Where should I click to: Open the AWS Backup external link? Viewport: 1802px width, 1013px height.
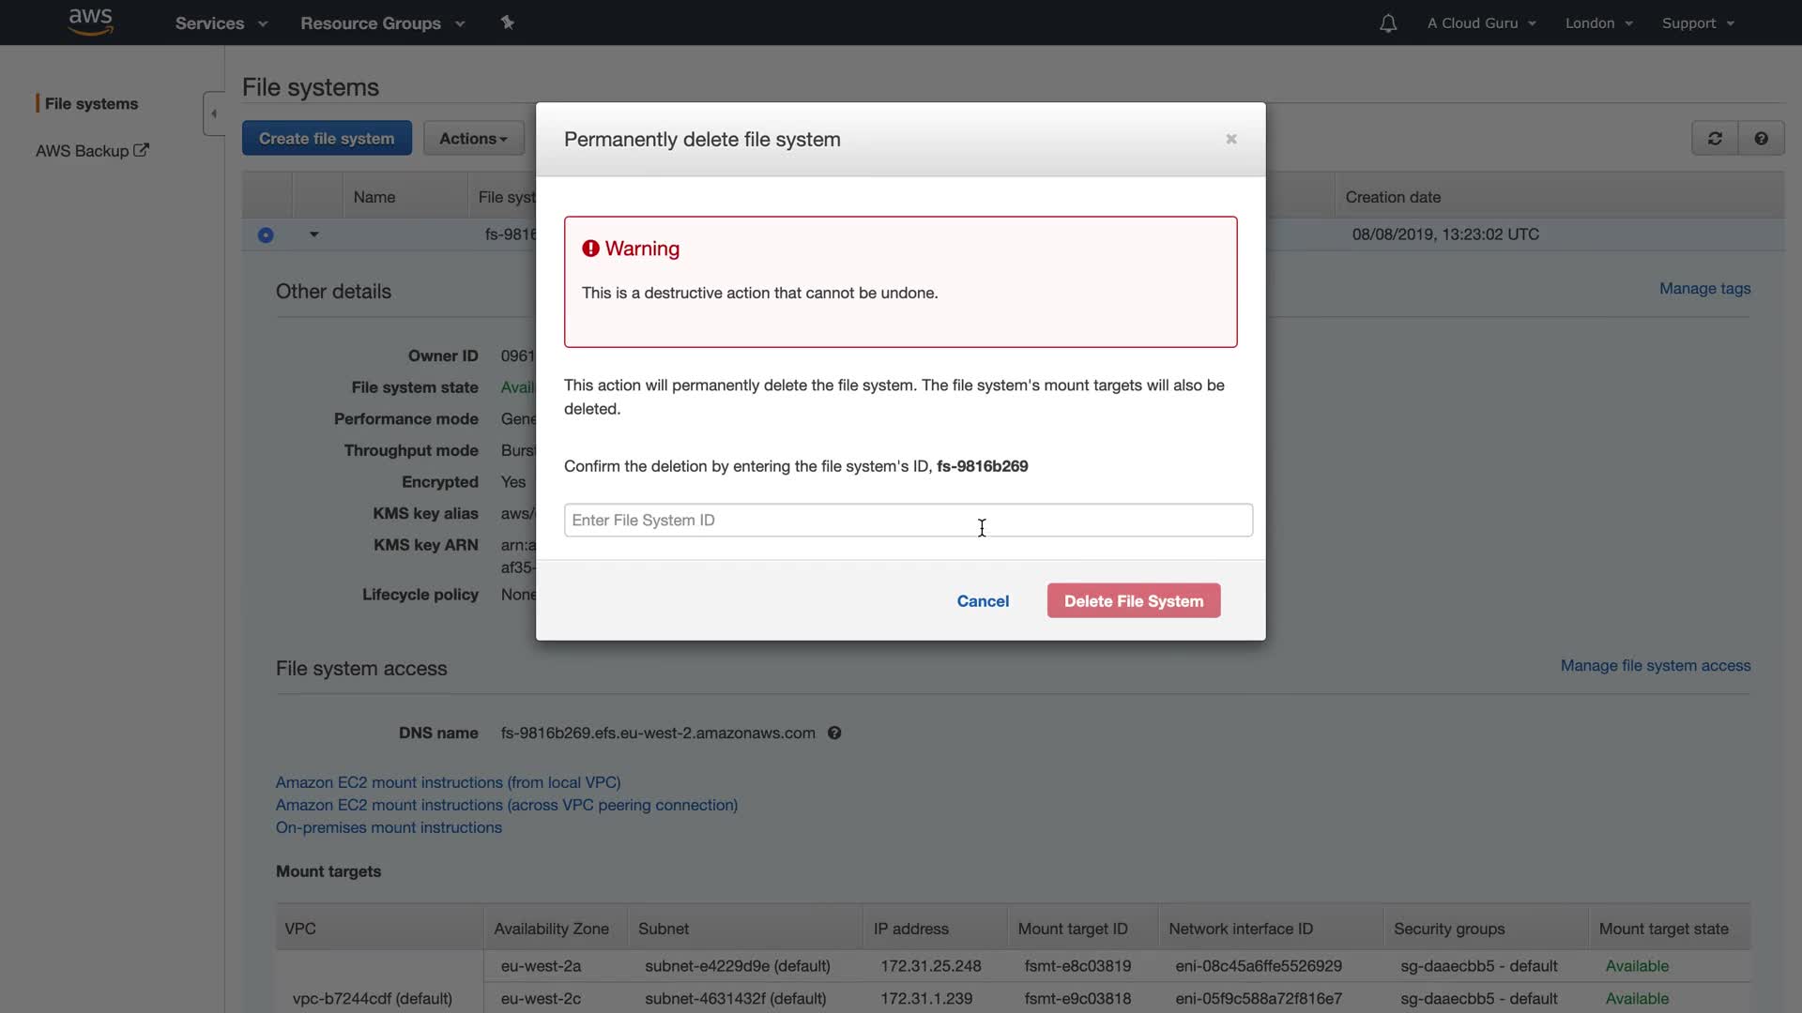tap(92, 151)
